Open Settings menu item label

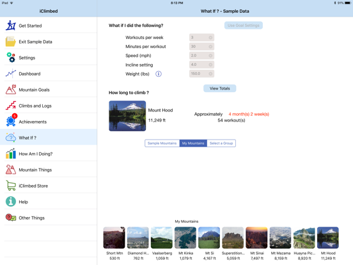click(27, 58)
